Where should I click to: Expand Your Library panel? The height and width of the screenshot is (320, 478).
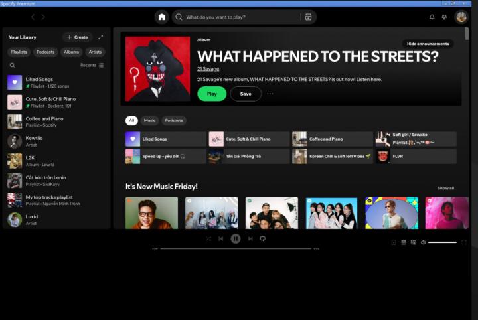pos(101,37)
